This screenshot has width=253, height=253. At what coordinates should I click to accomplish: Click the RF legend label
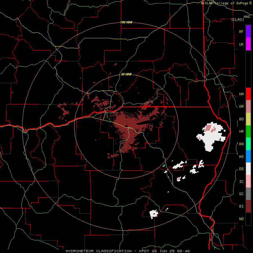coord(241,31)
